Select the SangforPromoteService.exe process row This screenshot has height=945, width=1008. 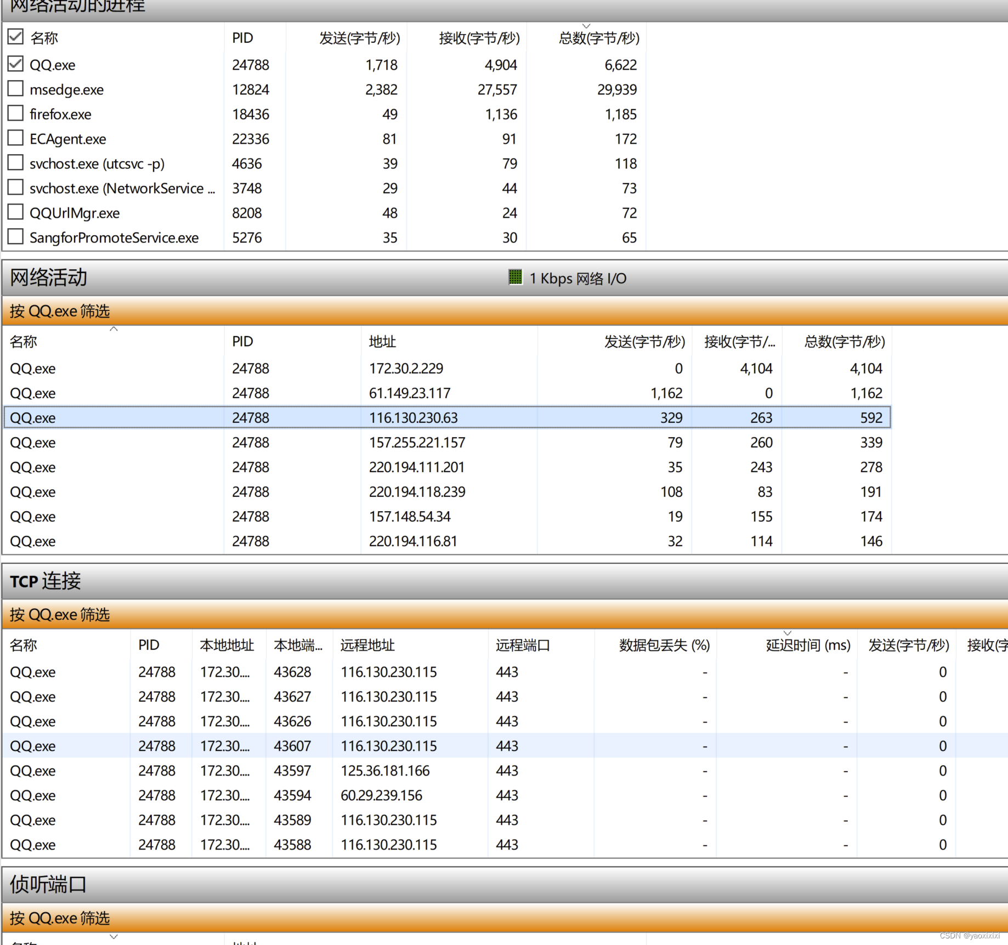(x=324, y=237)
